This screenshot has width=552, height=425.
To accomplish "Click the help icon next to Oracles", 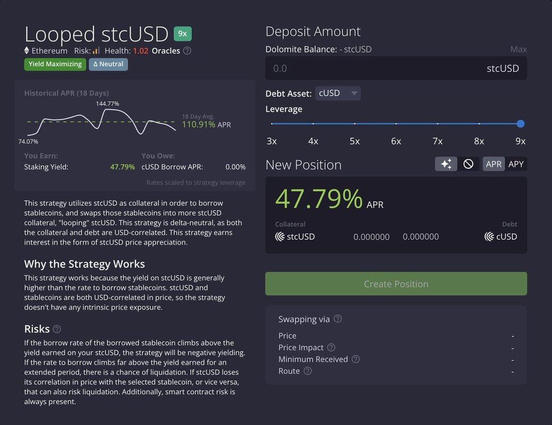I will pyautogui.click(x=187, y=51).
